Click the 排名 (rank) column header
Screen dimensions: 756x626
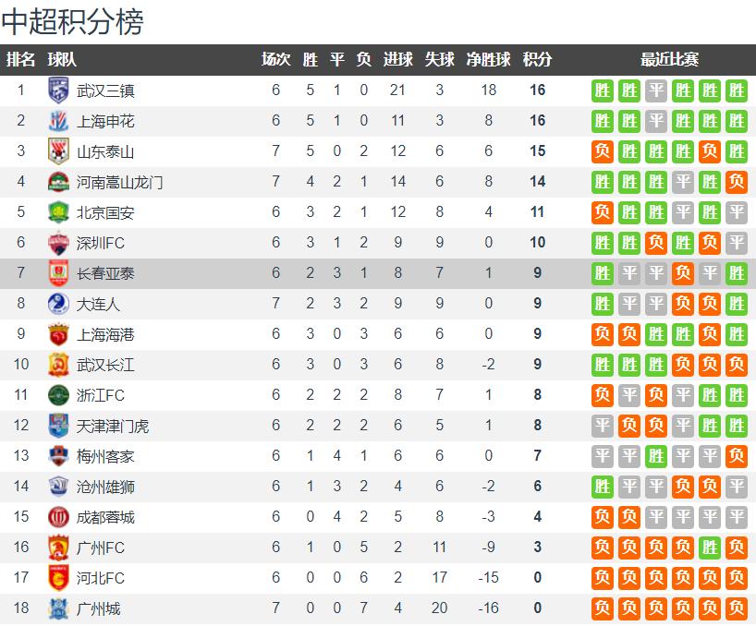(x=20, y=60)
